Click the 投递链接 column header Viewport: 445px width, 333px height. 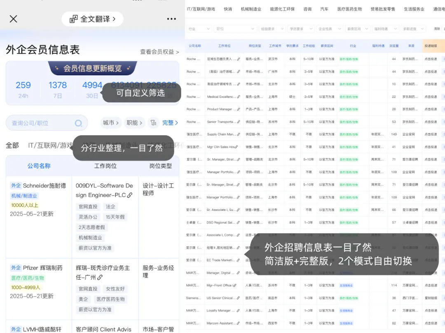pos(431,46)
